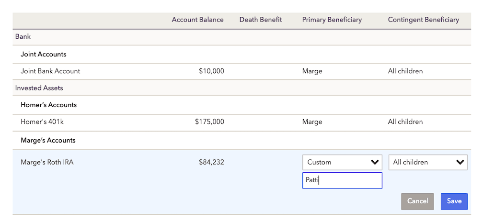Click the Homer's Accounts subgroup heading
The width and height of the screenshot is (483, 221).
[x=49, y=105]
